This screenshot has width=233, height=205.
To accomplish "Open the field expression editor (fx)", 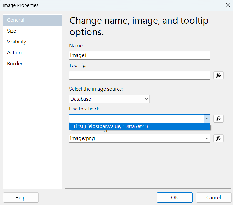I will [x=218, y=119].
